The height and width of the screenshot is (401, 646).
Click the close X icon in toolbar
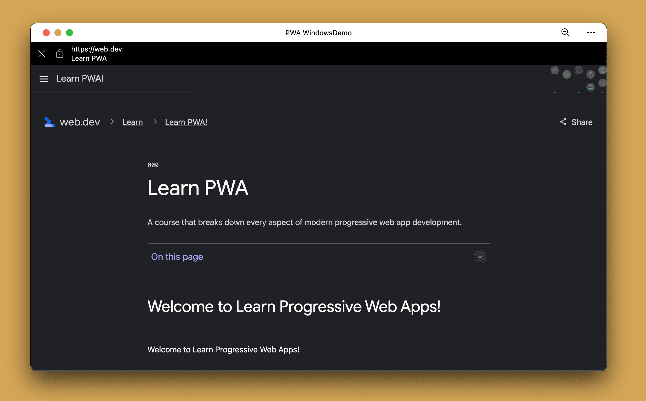(x=41, y=54)
